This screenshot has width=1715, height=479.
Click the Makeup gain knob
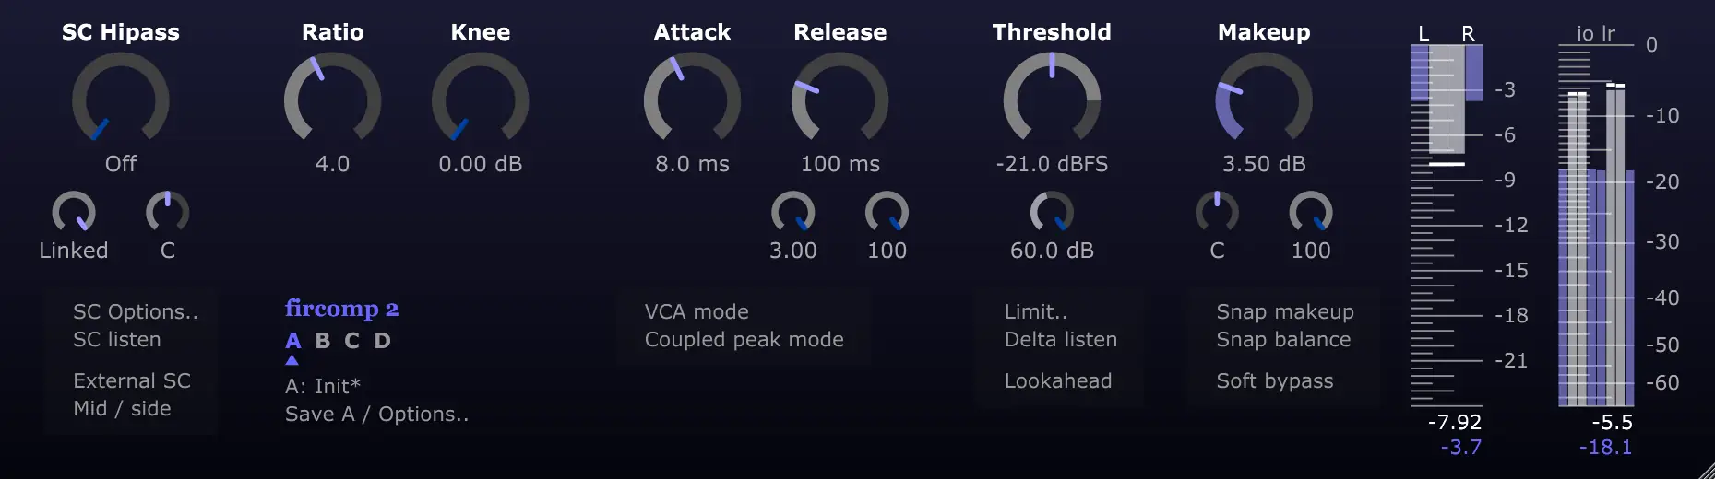(x=1264, y=99)
